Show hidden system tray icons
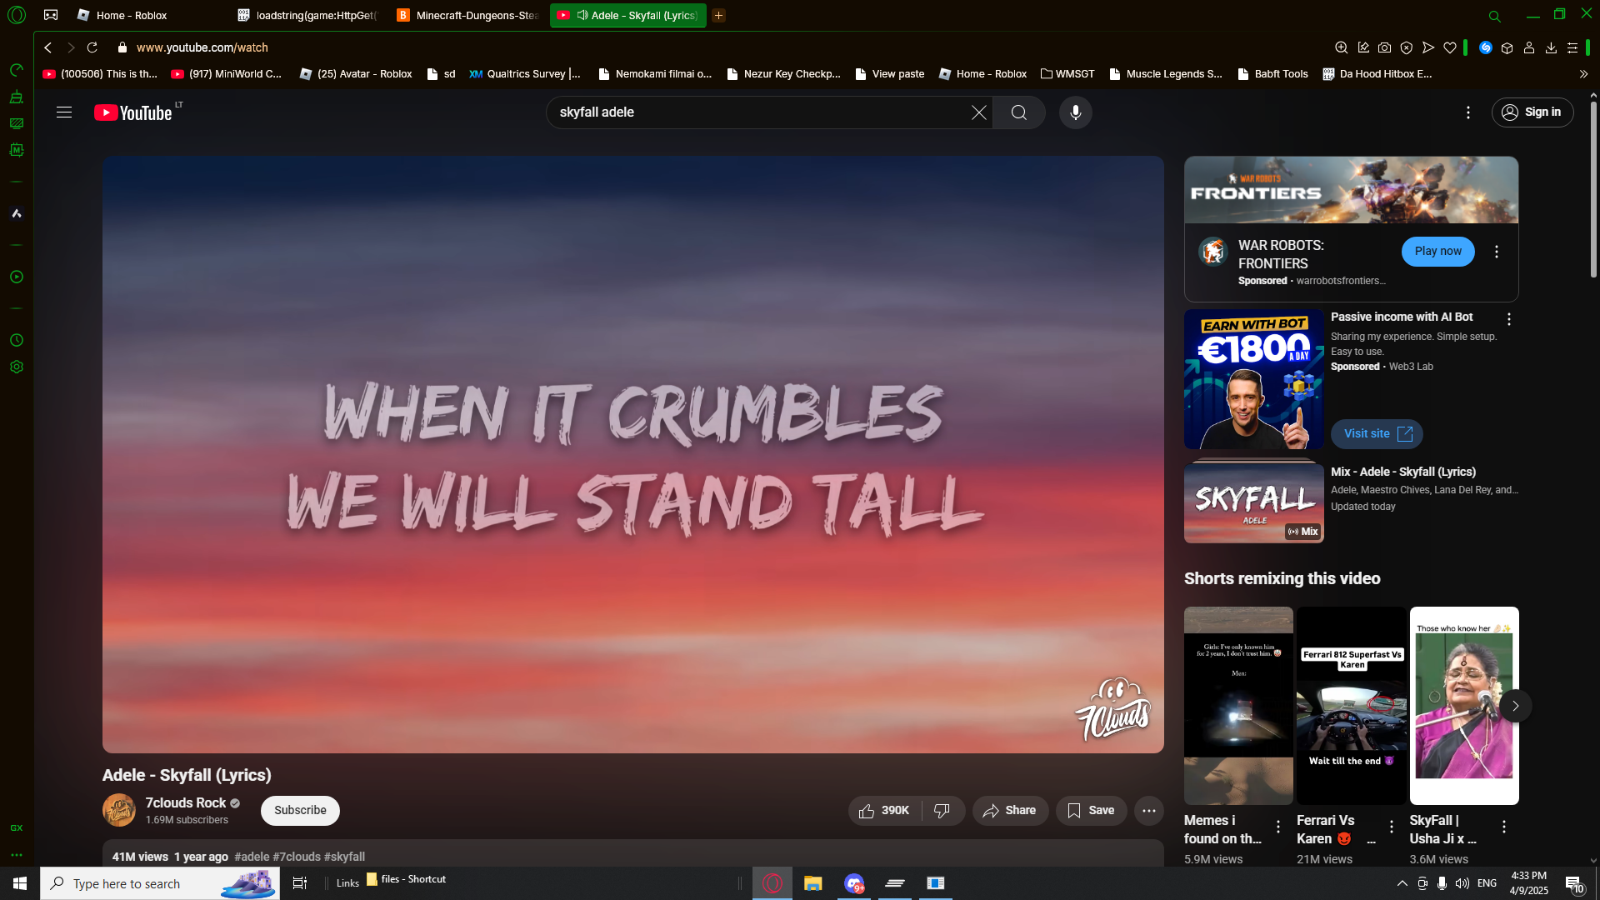Viewport: 1600px width, 900px height. [1402, 883]
